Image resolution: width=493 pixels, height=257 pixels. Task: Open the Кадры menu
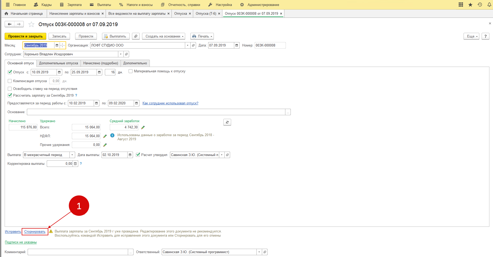pos(43,5)
